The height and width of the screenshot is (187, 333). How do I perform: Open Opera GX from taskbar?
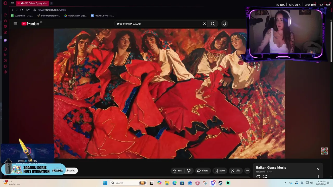[x=197, y=183]
